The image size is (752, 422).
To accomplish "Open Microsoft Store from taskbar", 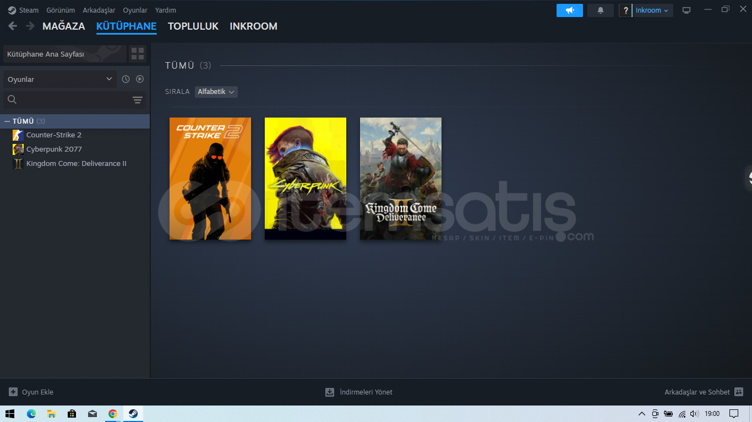I will click(x=72, y=414).
